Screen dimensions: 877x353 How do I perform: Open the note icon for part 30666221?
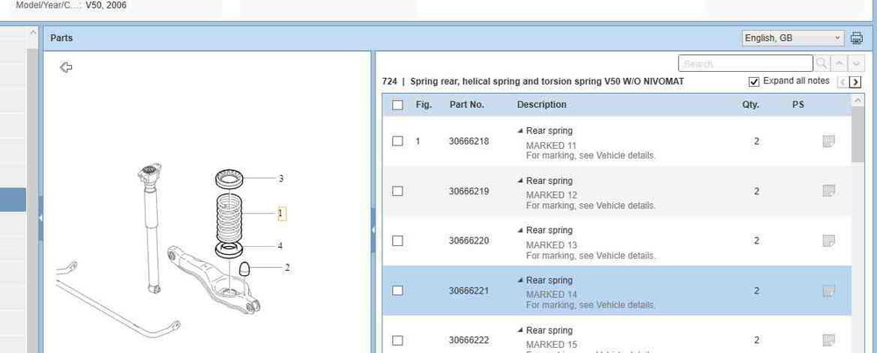[828, 291]
